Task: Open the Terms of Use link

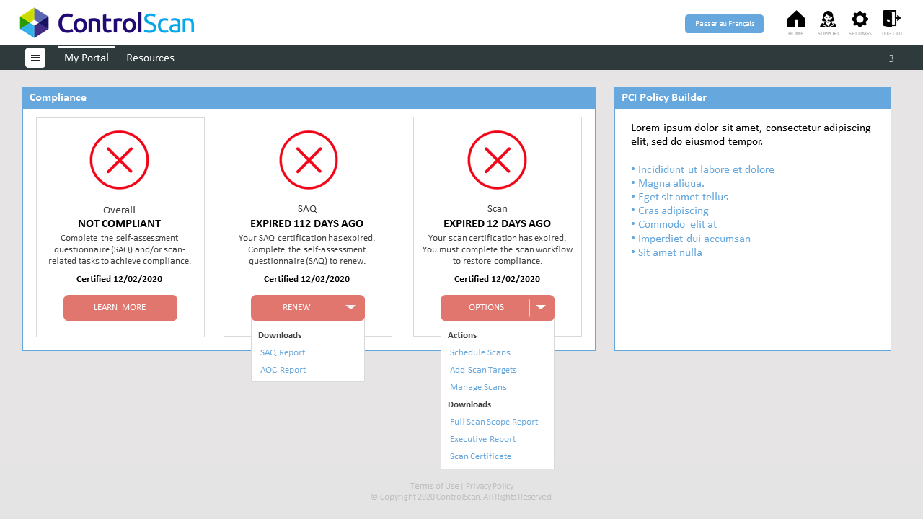Action: (x=434, y=486)
